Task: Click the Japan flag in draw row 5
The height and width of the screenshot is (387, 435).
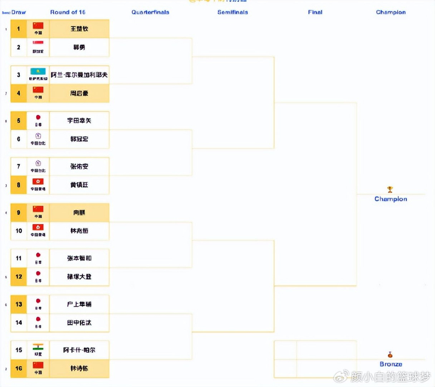Action: click(x=38, y=117)
